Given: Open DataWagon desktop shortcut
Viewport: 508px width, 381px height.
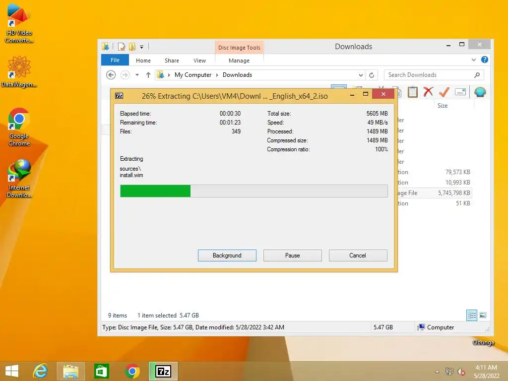Looking at the screenshot, I should (19, 72).
